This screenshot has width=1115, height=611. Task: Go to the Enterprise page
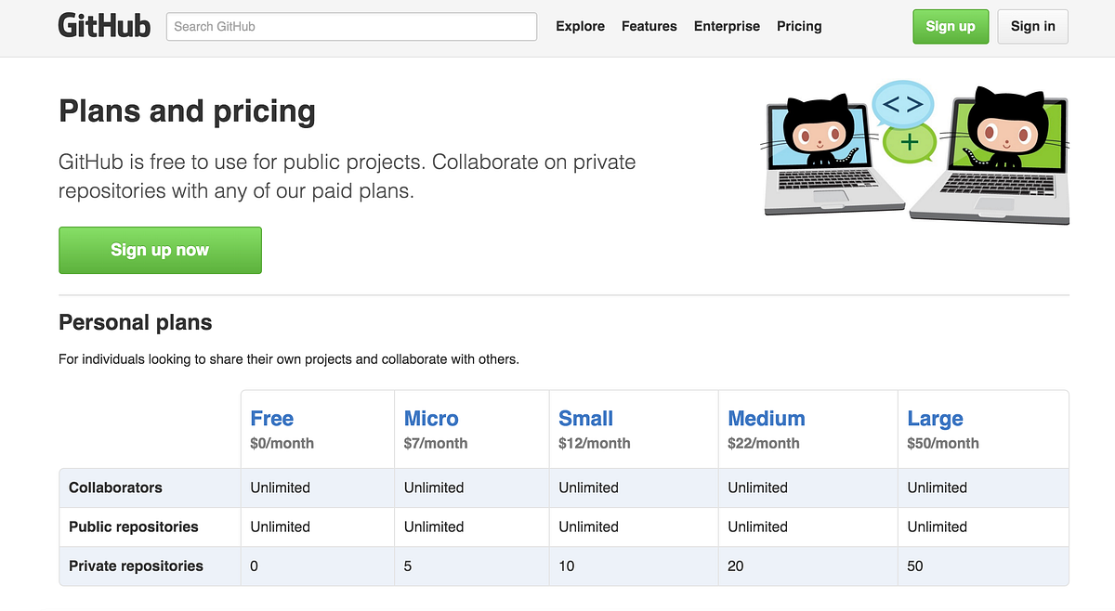(727, 26)
